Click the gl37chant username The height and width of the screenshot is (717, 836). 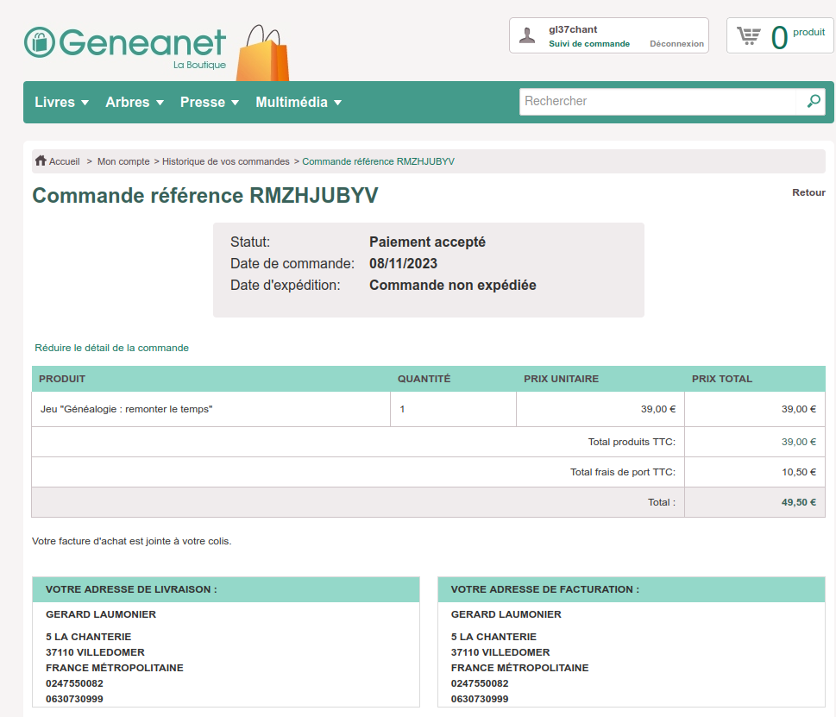click(573, 29)
